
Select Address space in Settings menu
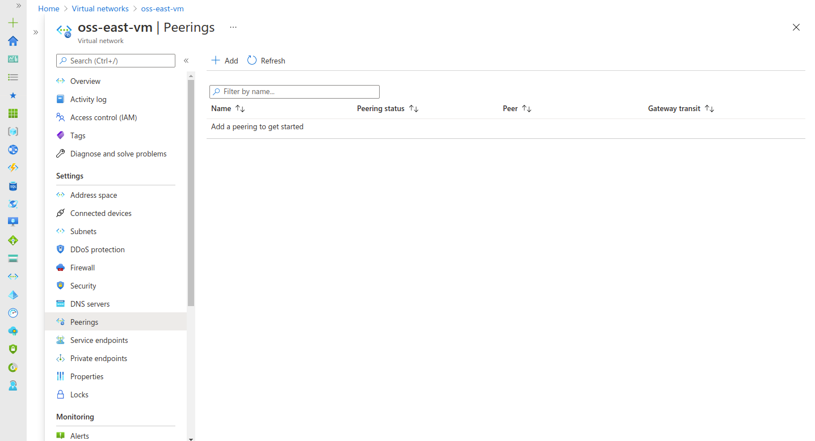tap(94, 195)
